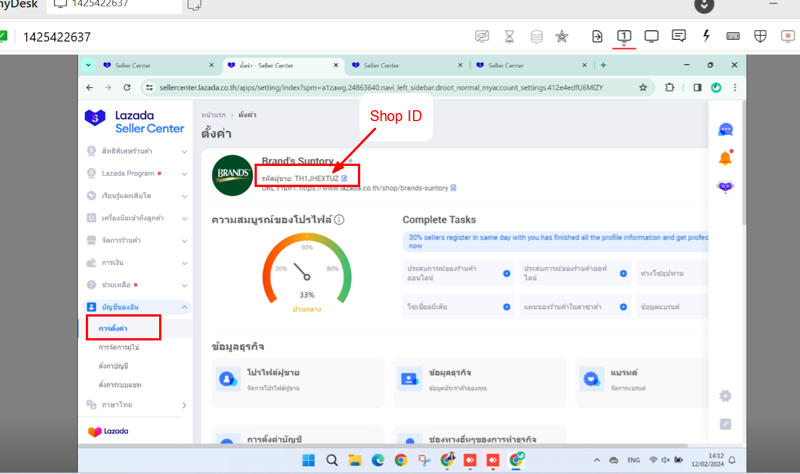Click AnyDesk address field 1425422637
This screenshot has height=474, width=800.
(x=57, y=37)
